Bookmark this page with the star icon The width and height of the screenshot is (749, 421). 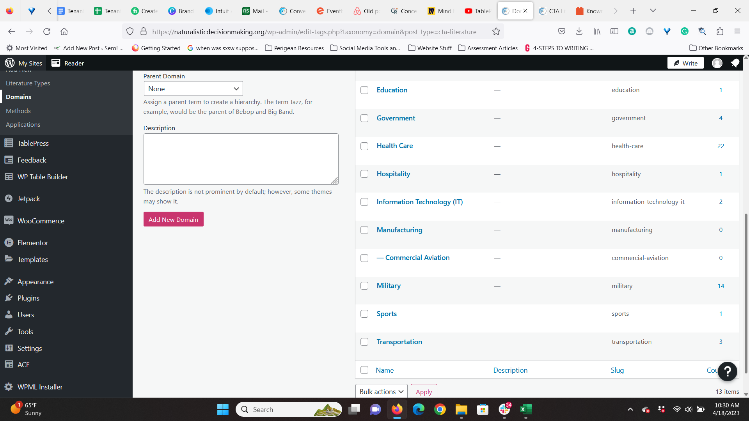tap(496, 32)
